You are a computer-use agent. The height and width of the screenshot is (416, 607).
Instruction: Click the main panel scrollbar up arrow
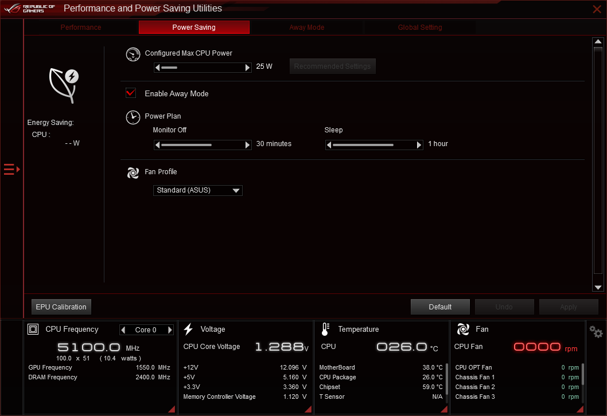(598, 41)
